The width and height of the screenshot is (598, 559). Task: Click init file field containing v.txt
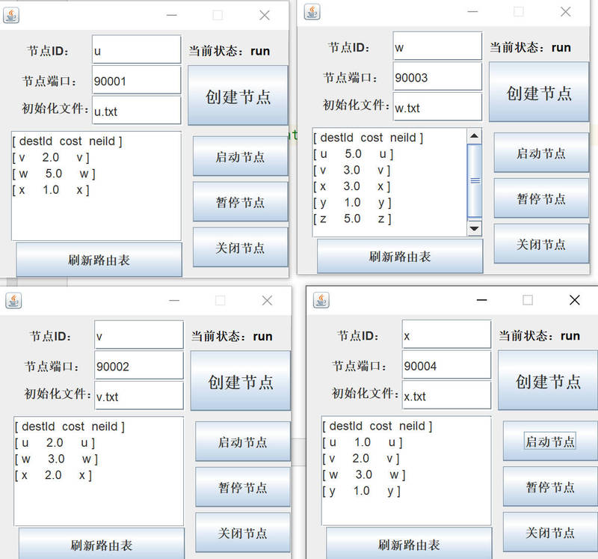pyautogui.click(x=139, y=395)
